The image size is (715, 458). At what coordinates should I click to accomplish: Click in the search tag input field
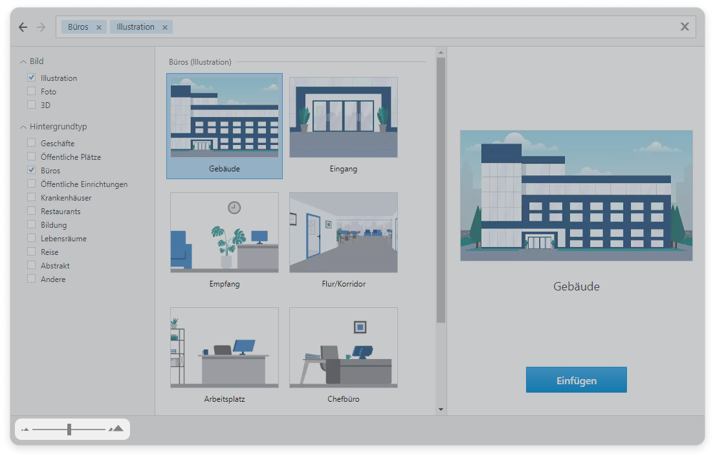(421, 27)
